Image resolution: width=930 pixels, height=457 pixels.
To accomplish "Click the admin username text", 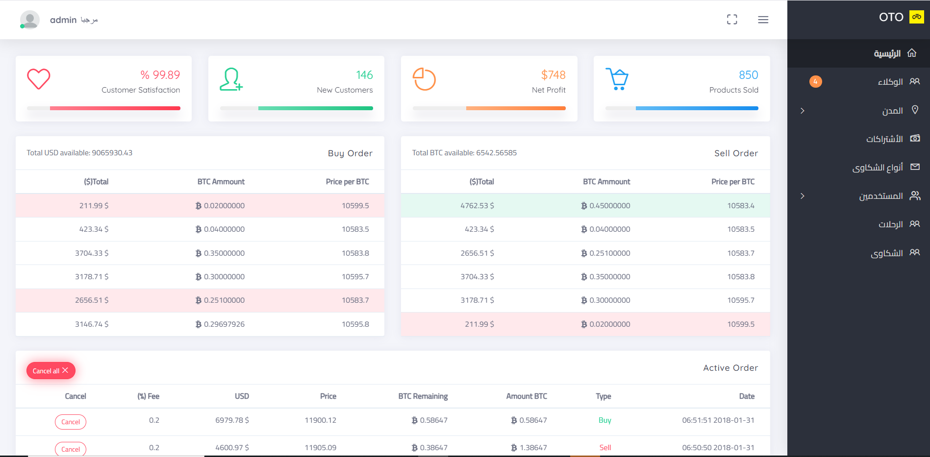I will (63, 20).
